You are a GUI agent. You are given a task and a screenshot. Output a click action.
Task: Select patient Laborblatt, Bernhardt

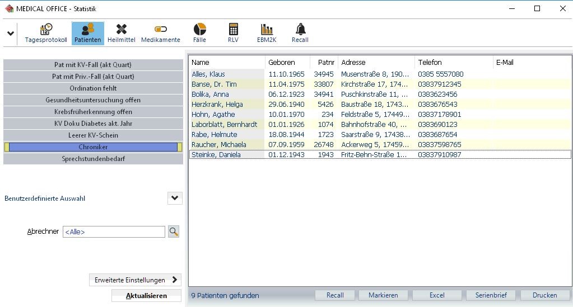pos(225,125)
